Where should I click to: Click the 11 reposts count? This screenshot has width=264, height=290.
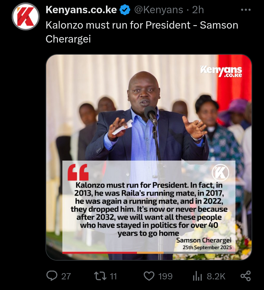(113, 276)
